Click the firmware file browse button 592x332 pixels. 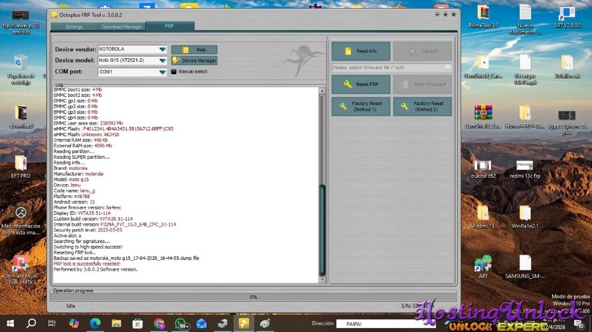(448, 68)
